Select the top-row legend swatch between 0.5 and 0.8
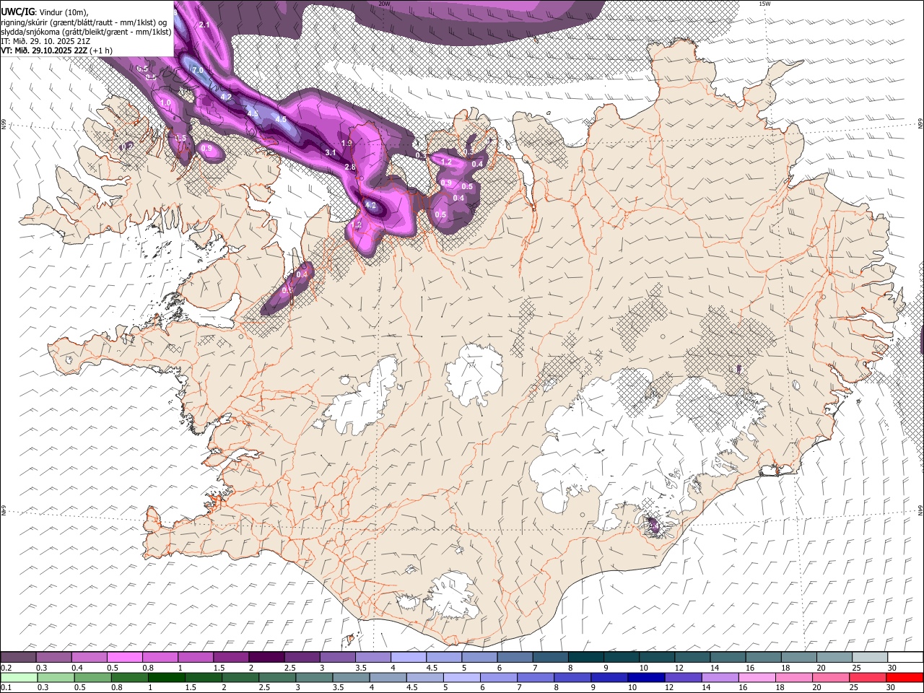Screen dimensions: 924x693 (x=124, y=658)
